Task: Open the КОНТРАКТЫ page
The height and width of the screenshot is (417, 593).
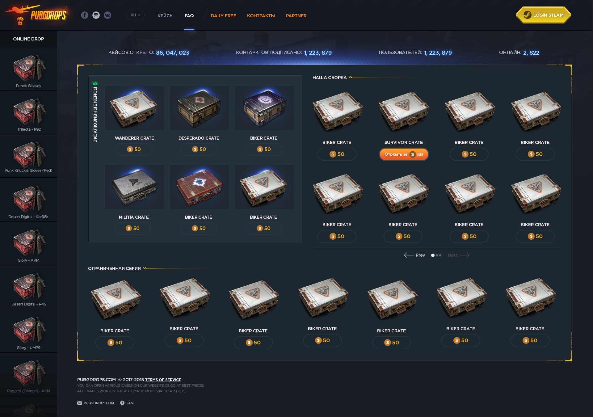Action: tap(261, 16)
